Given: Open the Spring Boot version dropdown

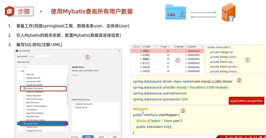Looking at the screenshot, I should (x=41, y=56).
